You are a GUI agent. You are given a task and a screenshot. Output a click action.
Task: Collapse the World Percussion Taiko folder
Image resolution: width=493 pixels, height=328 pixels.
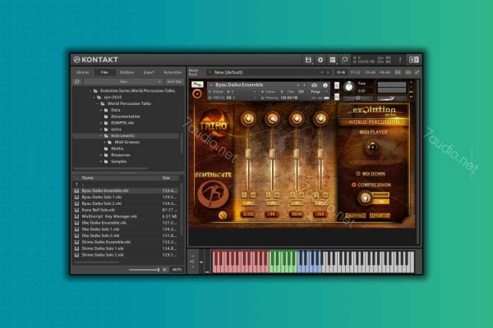point(98,103)
